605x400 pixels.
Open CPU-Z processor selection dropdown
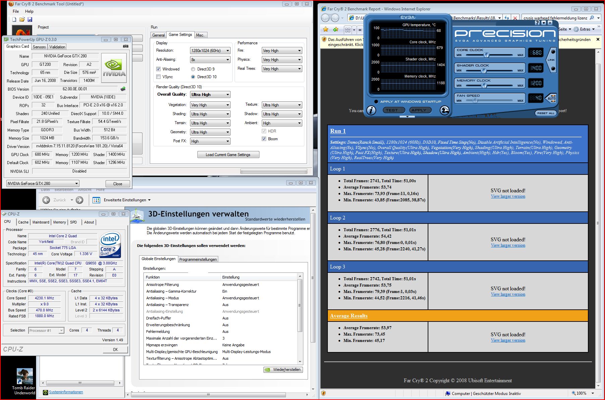(46, 331)
